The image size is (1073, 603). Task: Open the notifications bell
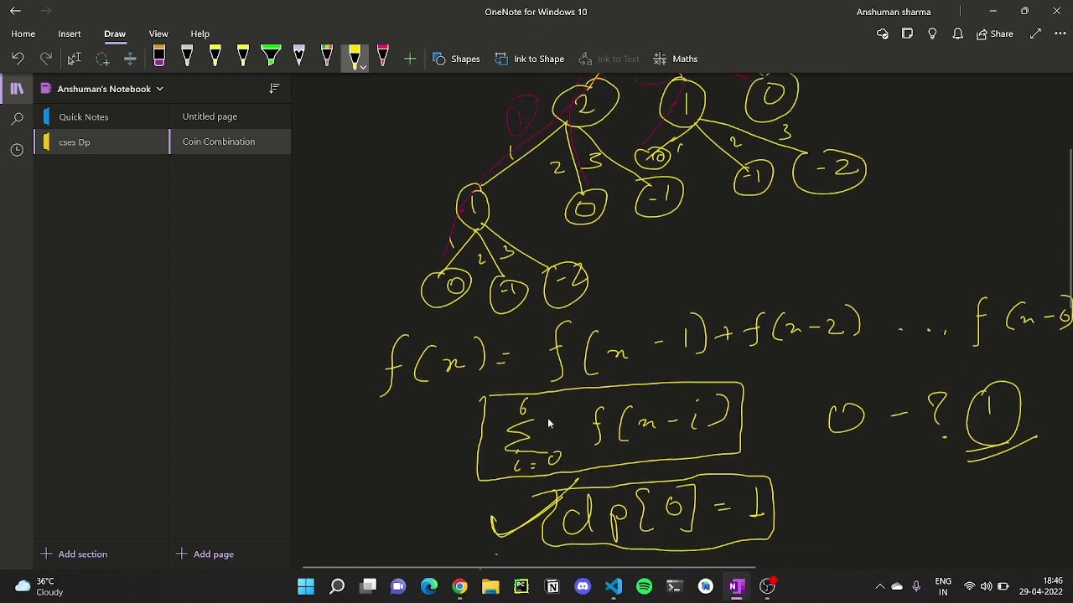[x=957, y=33]
